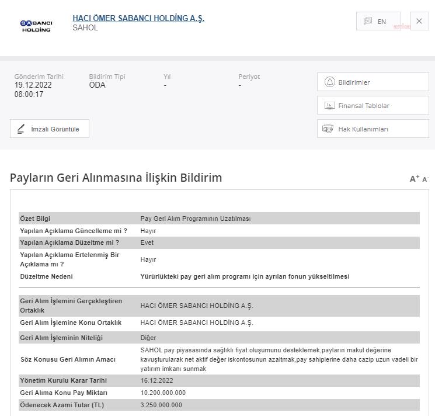Click 'Geri Alım İşlemine Konu Ortaklık' label
The image size is (435, 416).
tap(71, 323)
